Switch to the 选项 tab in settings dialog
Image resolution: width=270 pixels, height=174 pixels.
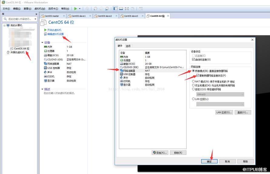(x=128, y=46)
